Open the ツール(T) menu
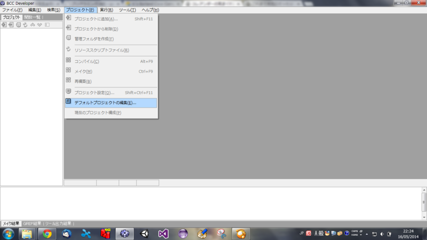This screenshot has height=240, width=427. click(127, 10)
